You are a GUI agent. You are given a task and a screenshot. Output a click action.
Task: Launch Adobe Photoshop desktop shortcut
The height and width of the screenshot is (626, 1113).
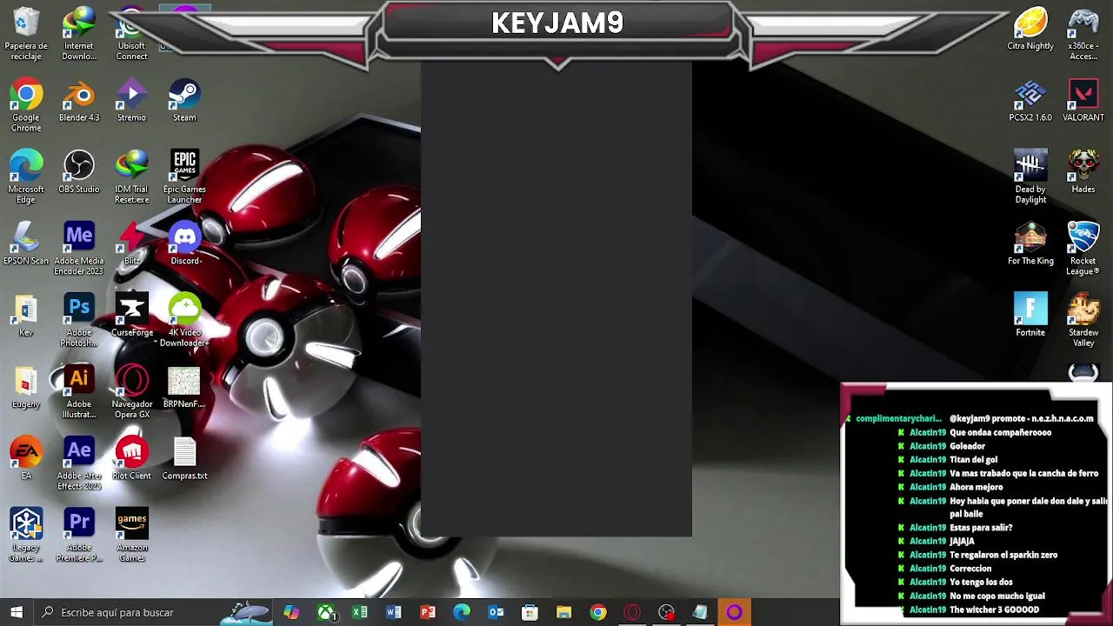79,320
